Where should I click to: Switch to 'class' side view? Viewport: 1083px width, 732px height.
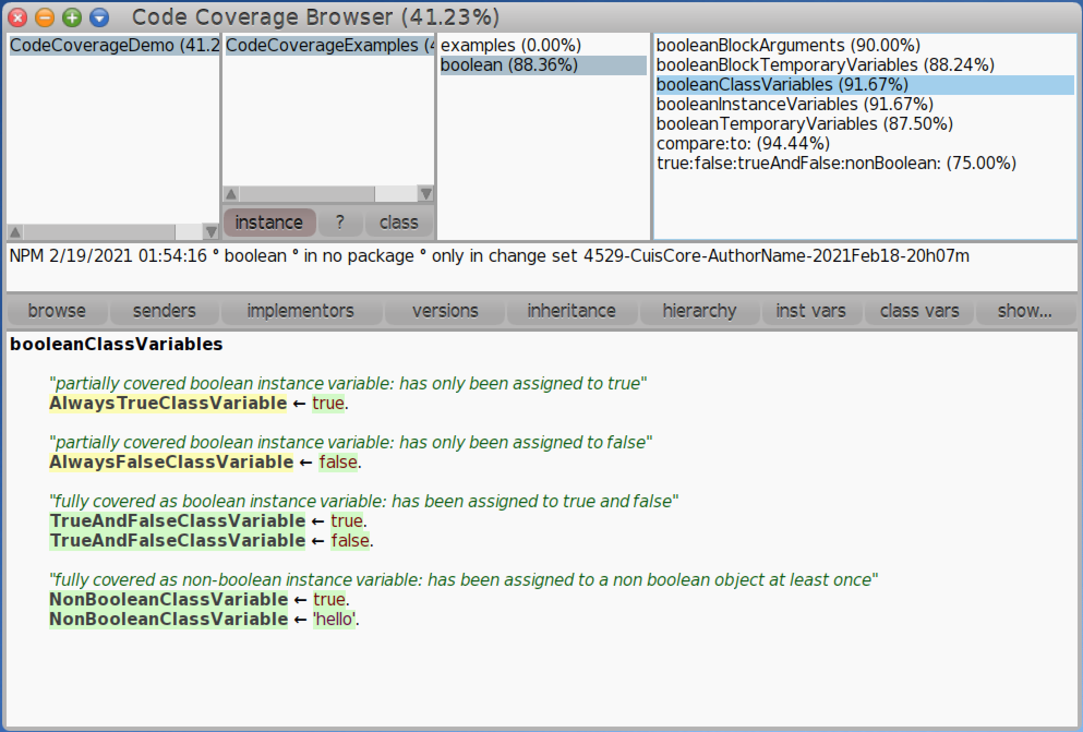coord(399,222)
